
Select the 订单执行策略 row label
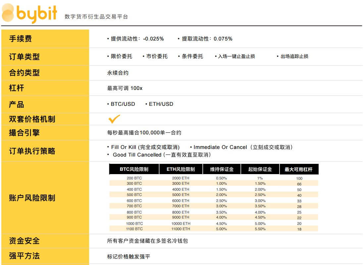click(x=32, y=151)
